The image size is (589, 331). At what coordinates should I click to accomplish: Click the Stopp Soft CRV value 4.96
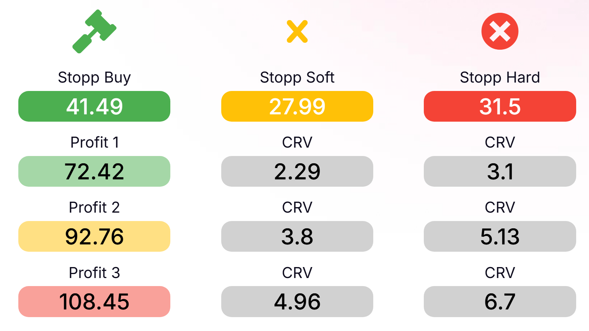pos(297,301)
